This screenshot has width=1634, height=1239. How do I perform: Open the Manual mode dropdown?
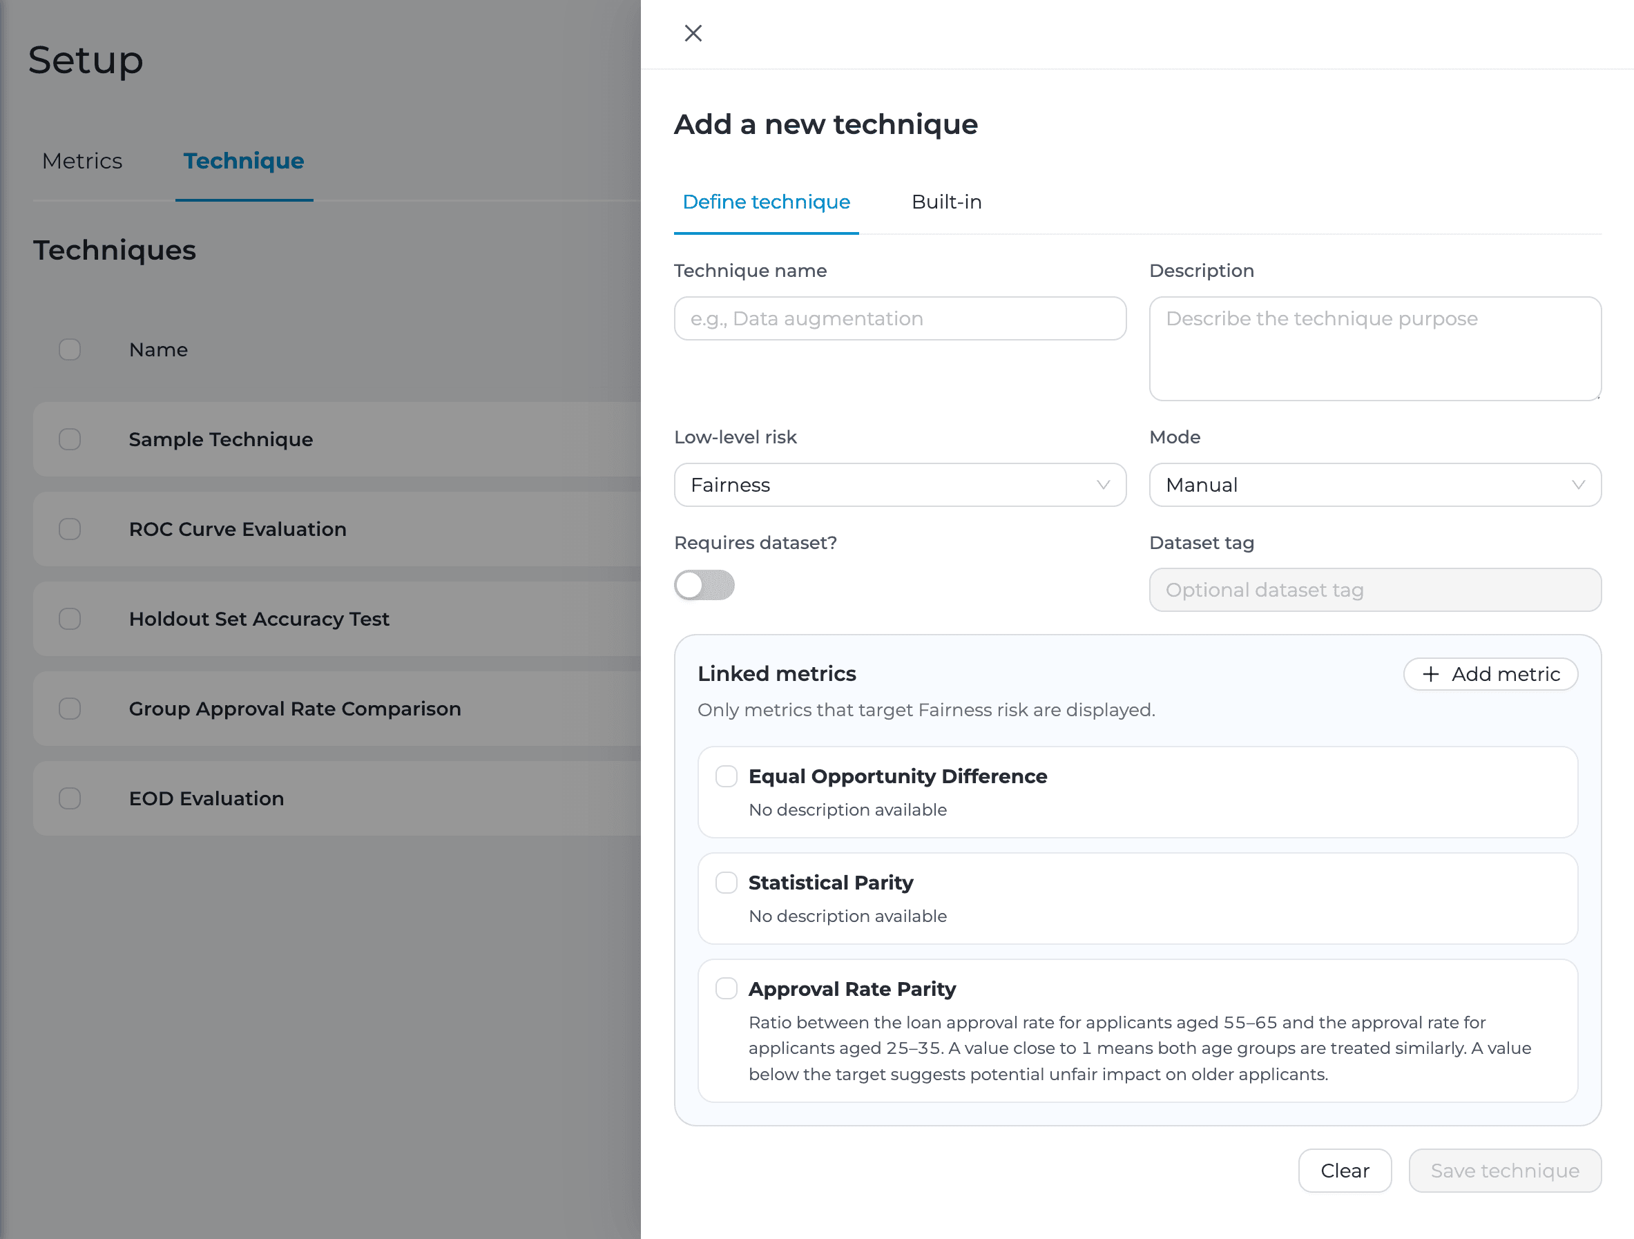pyautogui.click(x=1374, y=485)
